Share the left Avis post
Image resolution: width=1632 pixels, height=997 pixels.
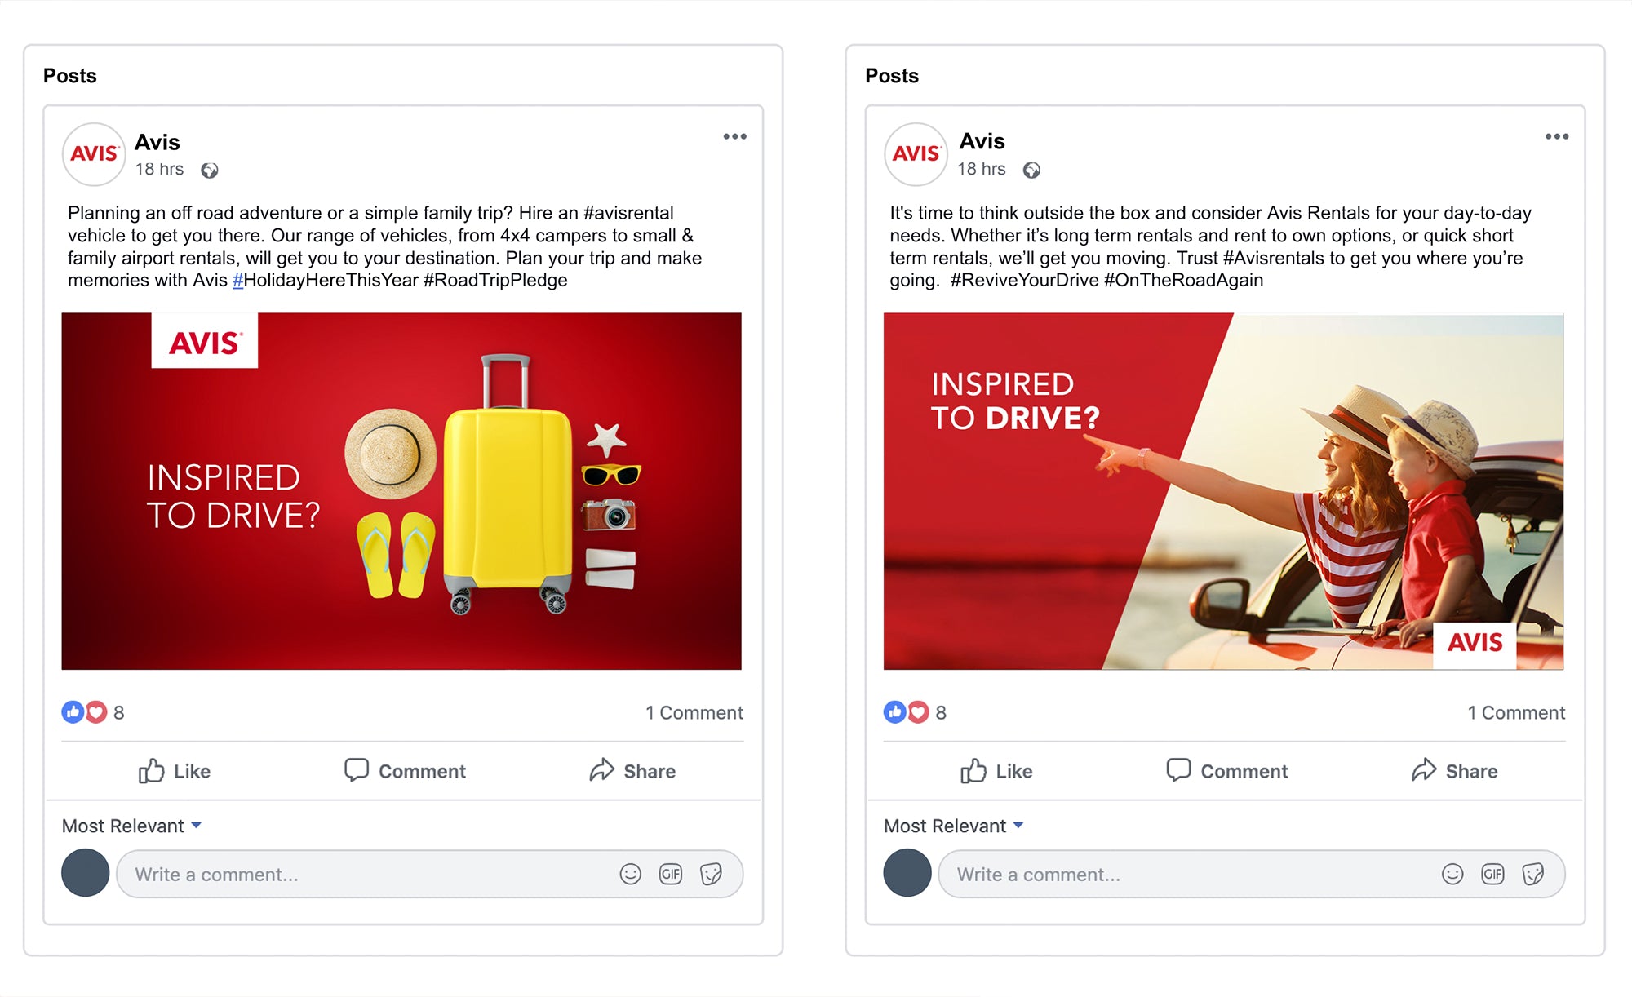point(632,771)
